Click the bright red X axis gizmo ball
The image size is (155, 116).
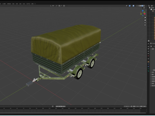point(145,14)
